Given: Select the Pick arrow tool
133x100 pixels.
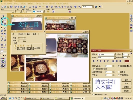Looking at the screenshot, I should (3, 16).
